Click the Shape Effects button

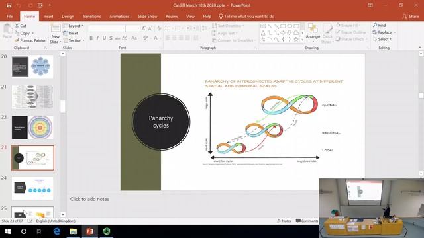(x=351, y=40)
